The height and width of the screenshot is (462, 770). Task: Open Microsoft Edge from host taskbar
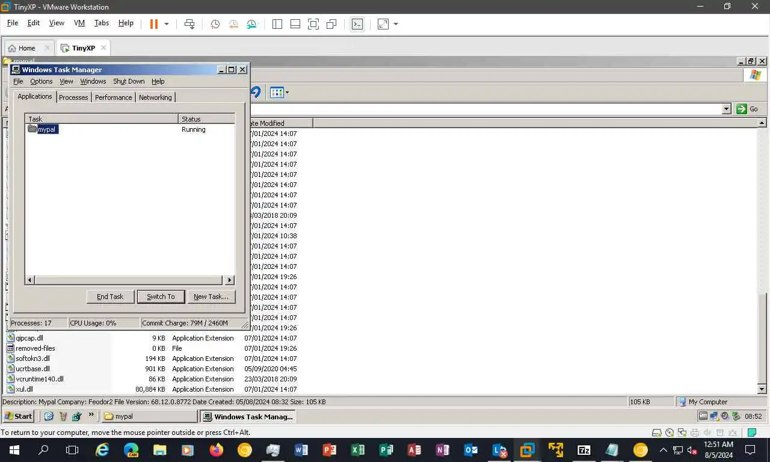[x=131, y=450]
